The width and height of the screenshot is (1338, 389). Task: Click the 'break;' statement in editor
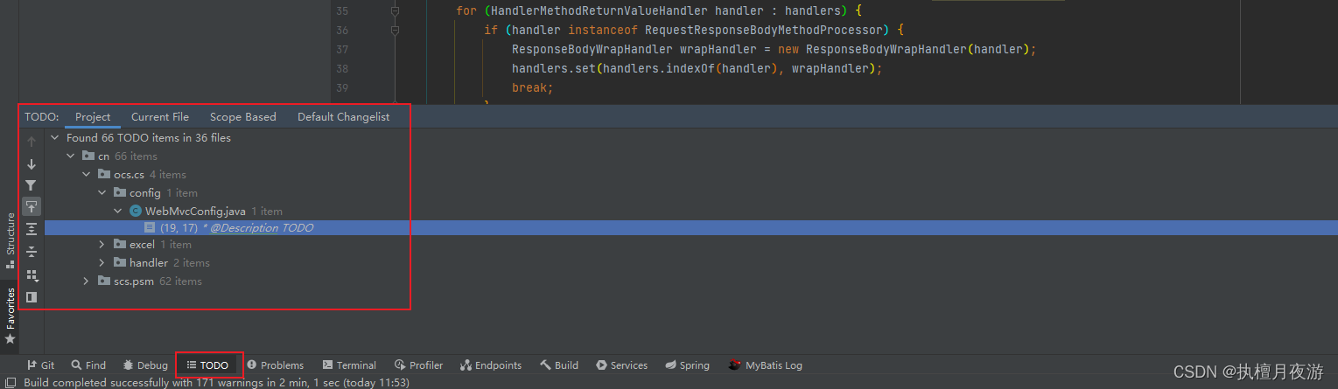533,88
